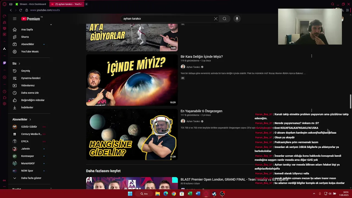Open the YouTube hamburger guide menu

pyautogui.click(x=15, y=19)
